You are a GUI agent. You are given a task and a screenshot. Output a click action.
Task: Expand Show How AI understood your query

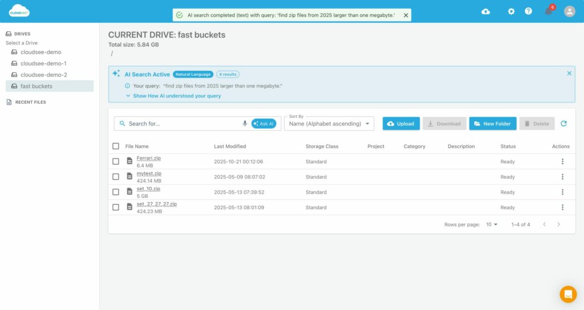pos(173,96)
